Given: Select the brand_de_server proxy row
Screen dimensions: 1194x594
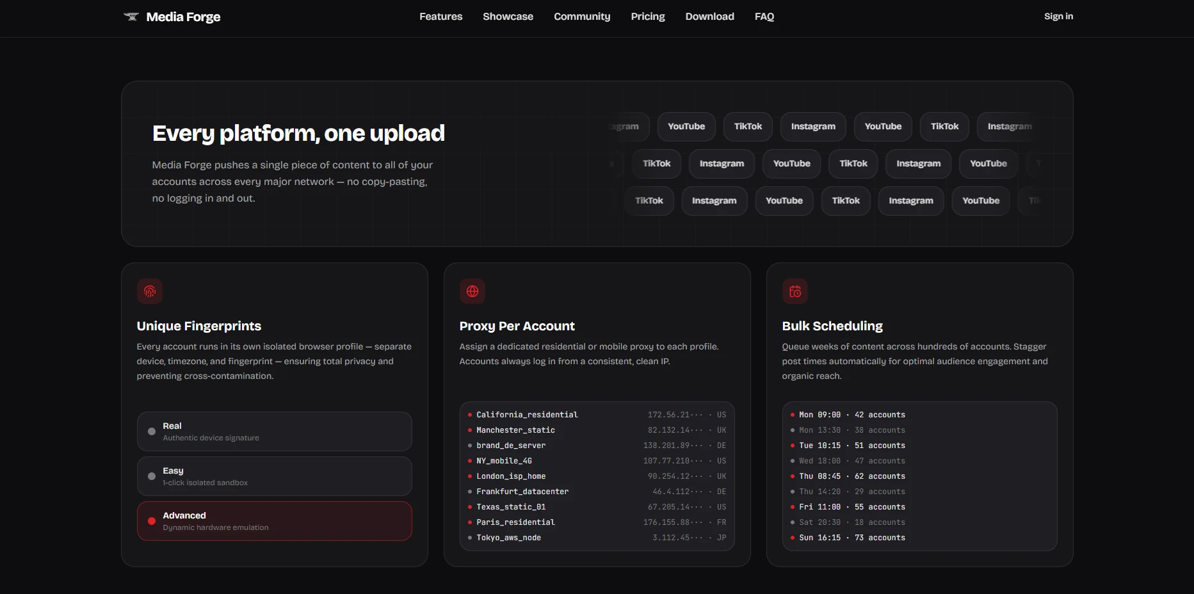Looking at the screenshot, I should pos(597,445).
